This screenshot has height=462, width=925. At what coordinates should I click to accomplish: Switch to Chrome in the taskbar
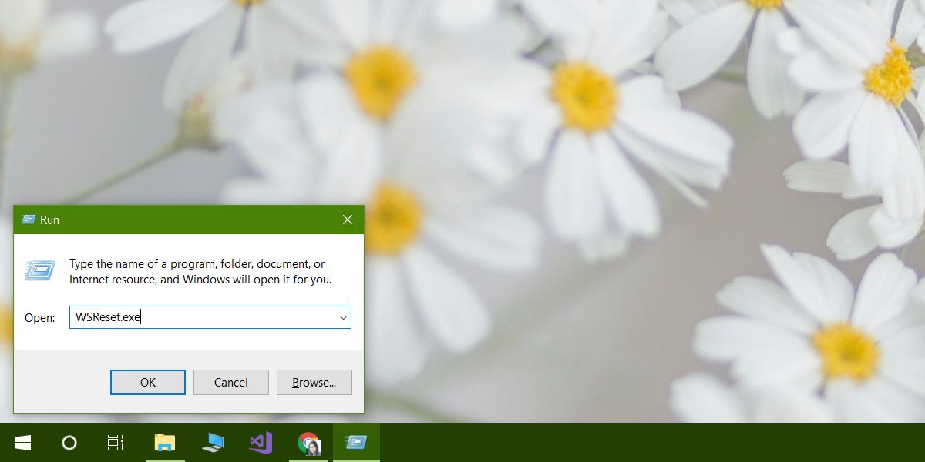point(308,443)
